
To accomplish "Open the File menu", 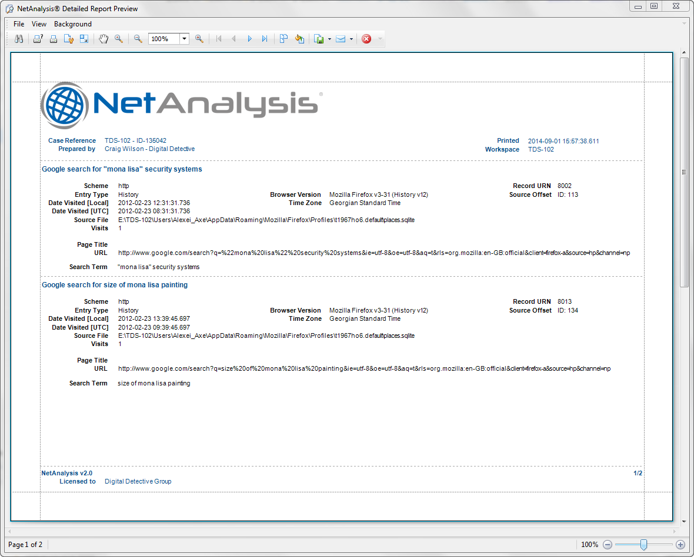I will [19, 24].
